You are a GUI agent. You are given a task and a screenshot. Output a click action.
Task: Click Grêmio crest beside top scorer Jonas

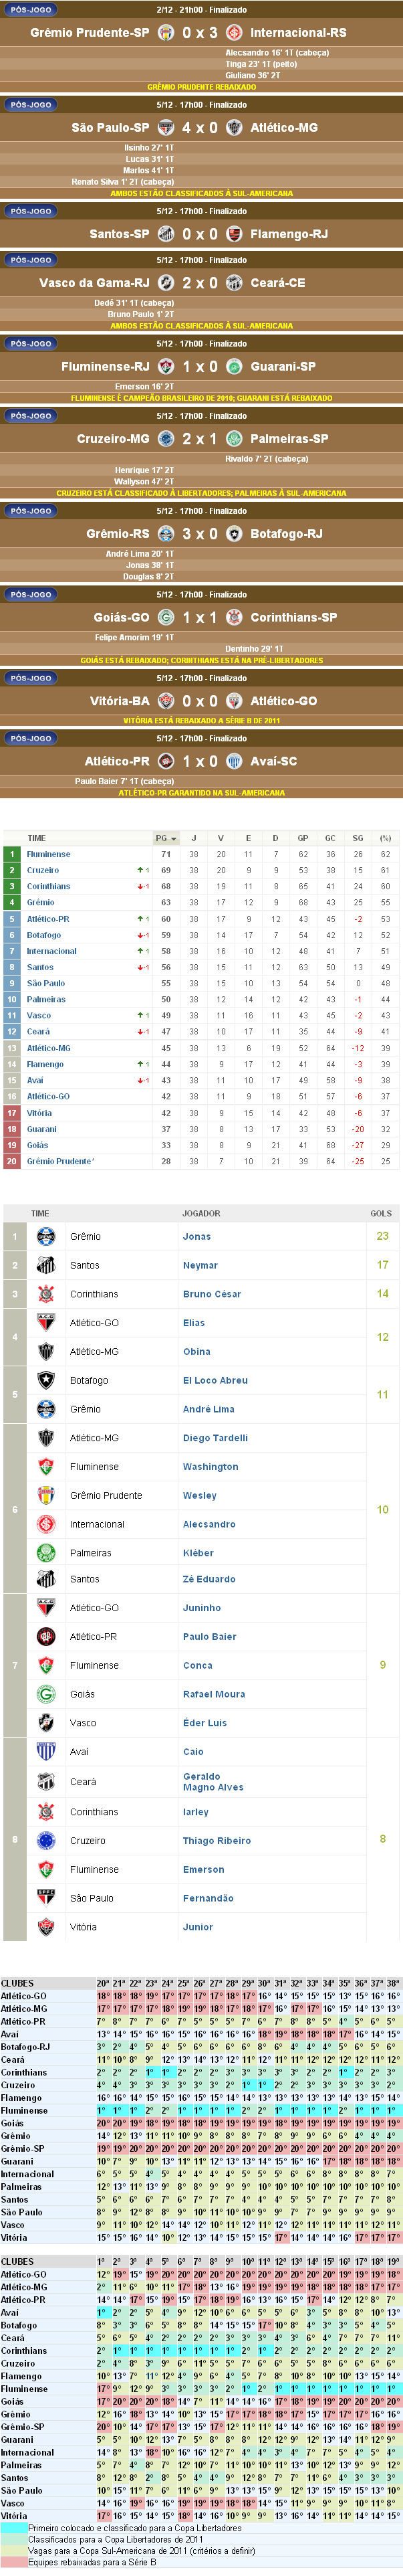(x=46, y=1237)
